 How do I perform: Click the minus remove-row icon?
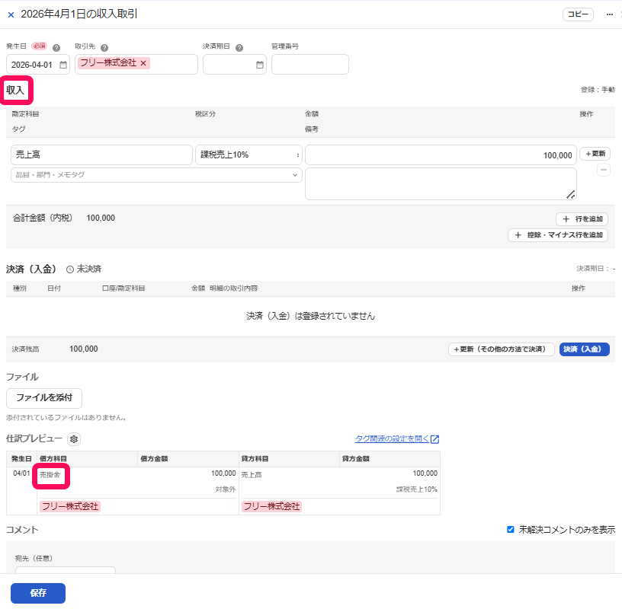pos(604,170)
